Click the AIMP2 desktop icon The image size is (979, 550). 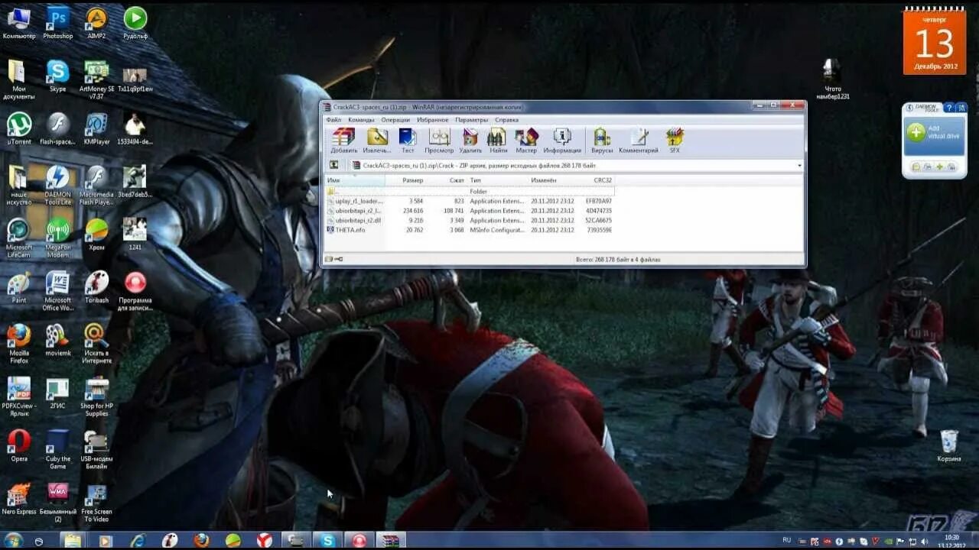coord(96,23)
